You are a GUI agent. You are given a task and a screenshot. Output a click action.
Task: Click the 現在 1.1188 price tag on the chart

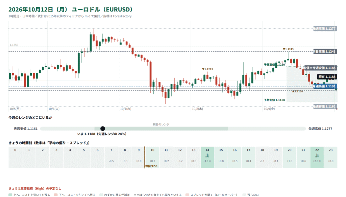click(327, 77)
